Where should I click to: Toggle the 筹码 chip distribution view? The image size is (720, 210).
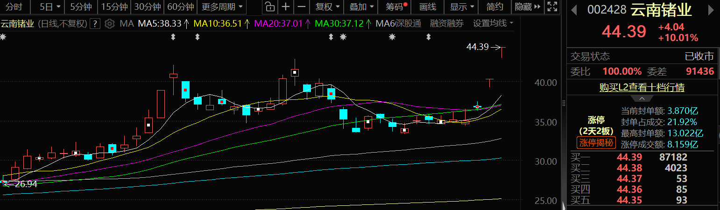(396, 7)
